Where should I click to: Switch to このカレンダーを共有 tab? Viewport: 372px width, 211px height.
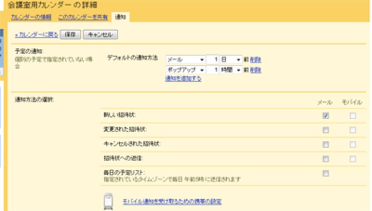[x=83, y=17]
